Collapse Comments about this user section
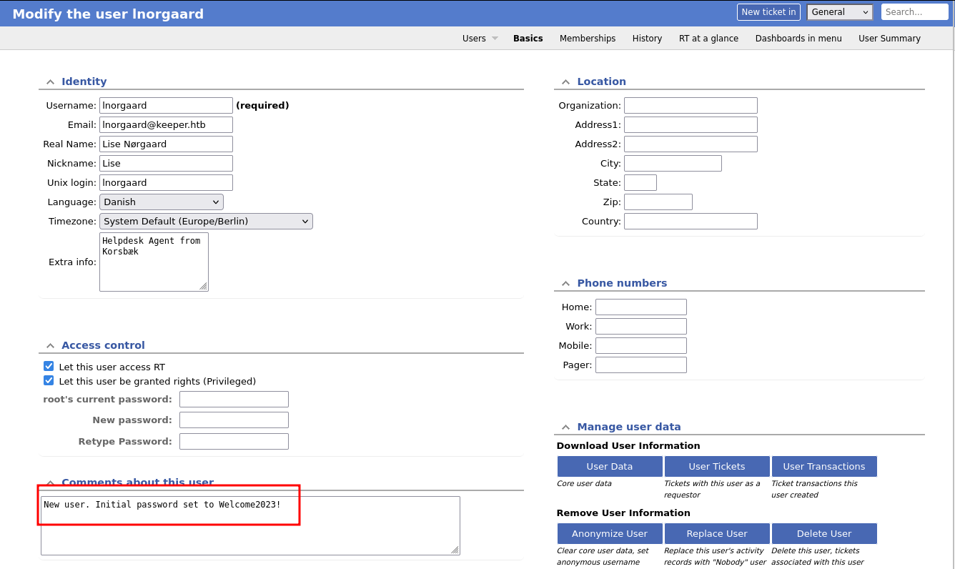The image size is (955, 569). (x=50, y=483)
